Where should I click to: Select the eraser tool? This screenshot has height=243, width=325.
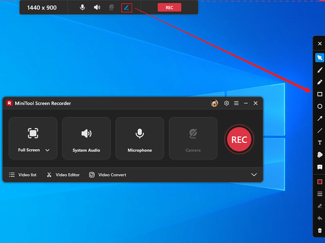[x=319, y=206]
